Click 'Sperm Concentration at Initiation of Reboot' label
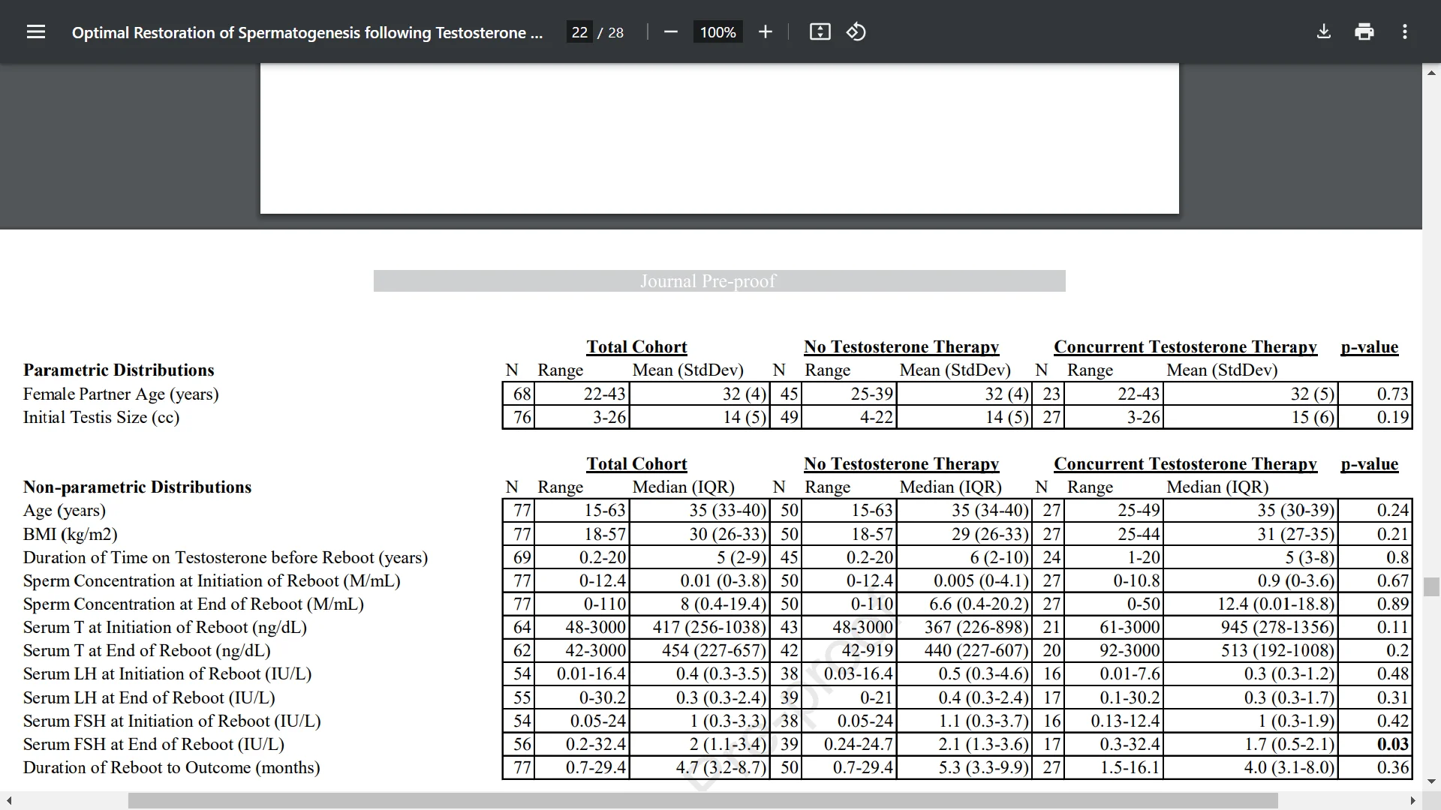 coord(212,580)
